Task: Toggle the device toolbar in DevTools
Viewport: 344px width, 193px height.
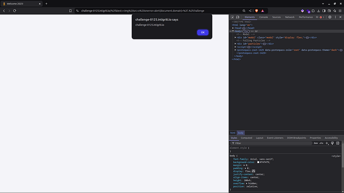Action: pyautogui.click(x=237, y=17)
